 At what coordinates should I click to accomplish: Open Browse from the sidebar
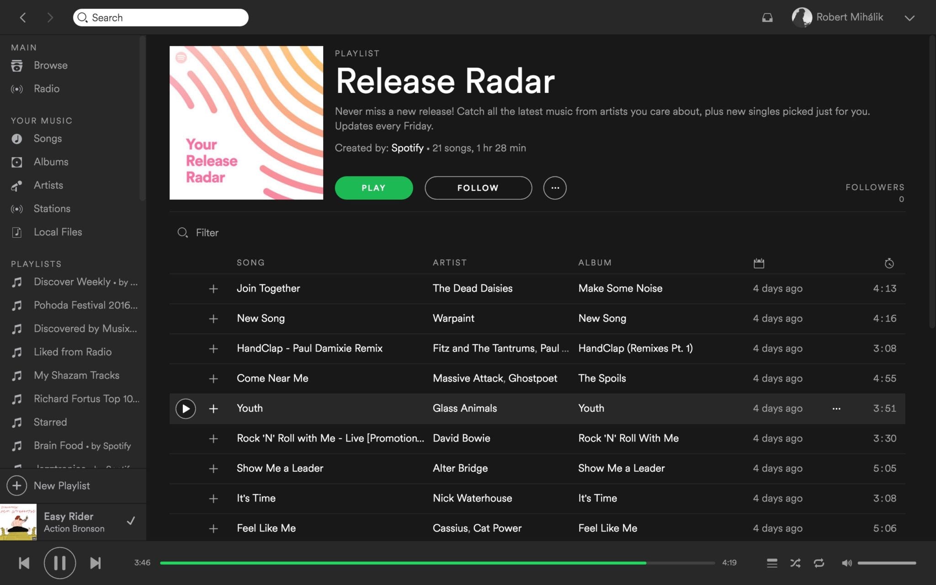point(50,65)
